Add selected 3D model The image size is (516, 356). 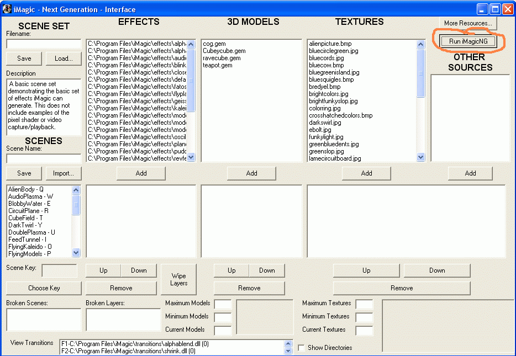tap(251, 173)
